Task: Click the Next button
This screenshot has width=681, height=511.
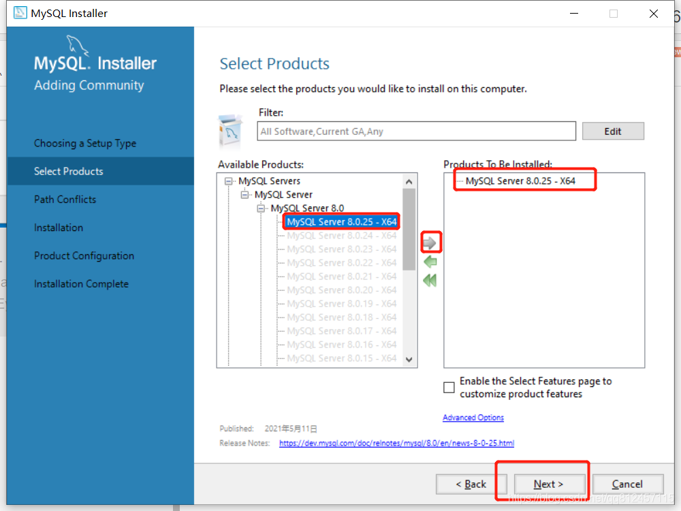Action: 549,484
